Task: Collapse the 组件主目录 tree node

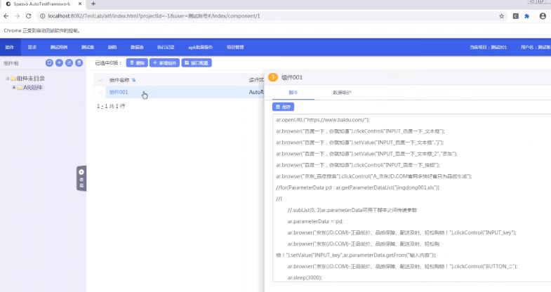Action: coord(7,79)
